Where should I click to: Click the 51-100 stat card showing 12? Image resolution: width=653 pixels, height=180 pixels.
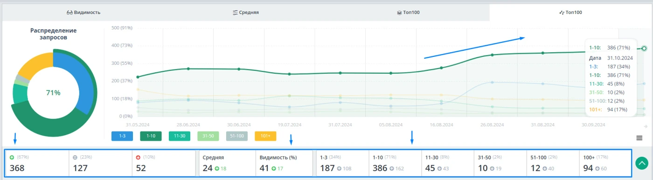[x=553, y=163]
